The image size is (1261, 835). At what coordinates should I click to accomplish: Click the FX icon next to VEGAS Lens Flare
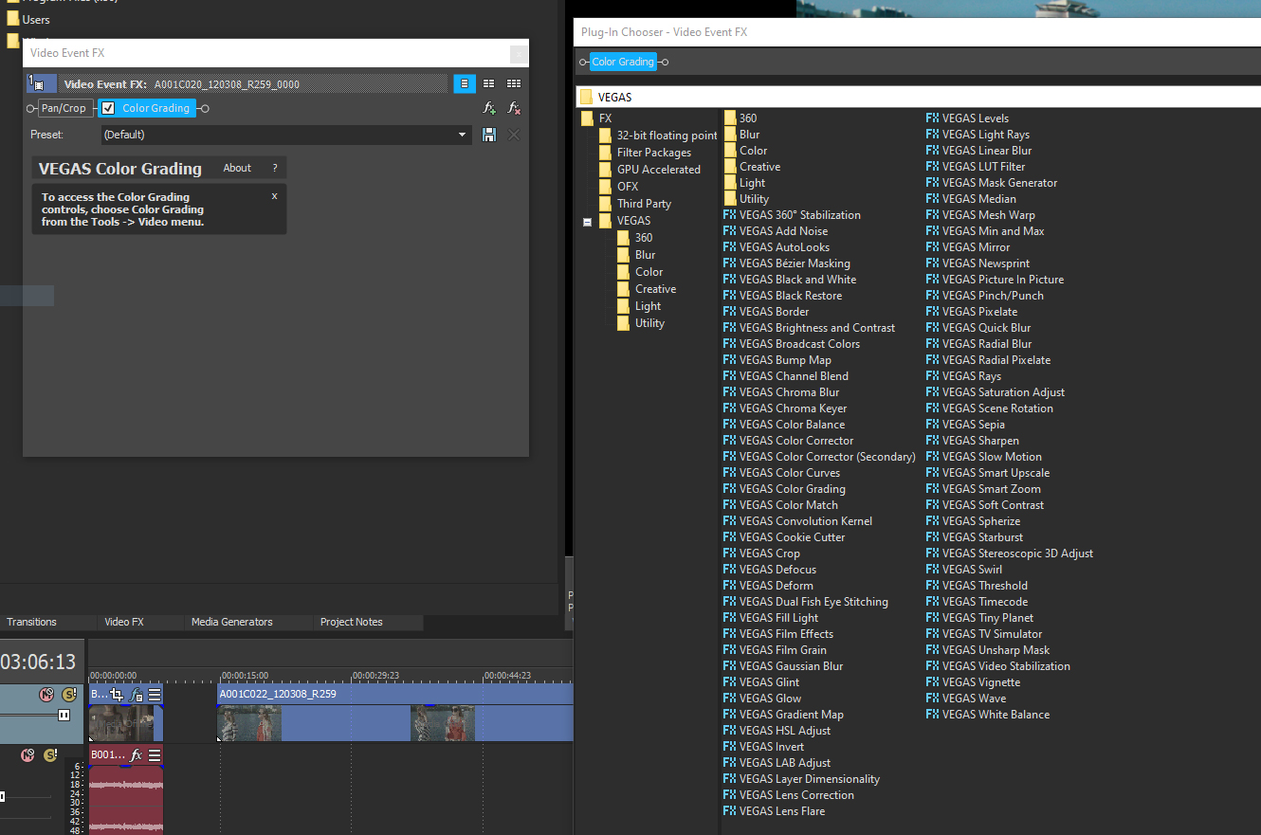(729, 810)
